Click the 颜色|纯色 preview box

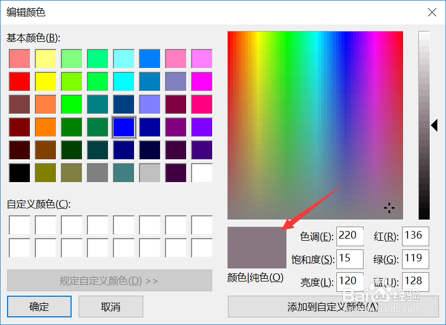point(257,247)
